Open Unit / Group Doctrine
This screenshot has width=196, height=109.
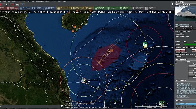(x=138, y=8)
